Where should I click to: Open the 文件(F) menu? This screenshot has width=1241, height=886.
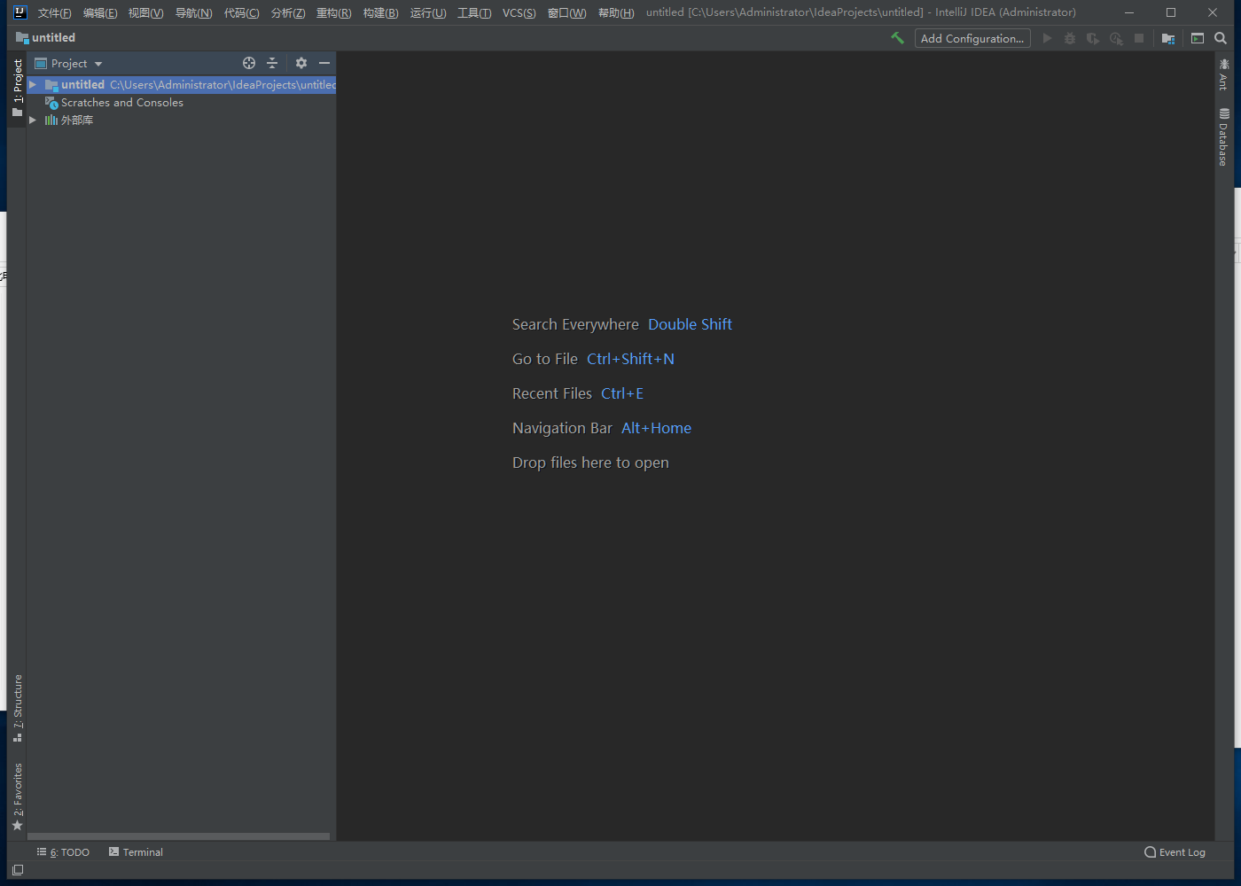coord(54,12)
